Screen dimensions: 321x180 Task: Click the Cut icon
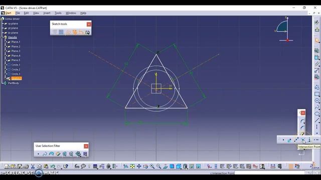pos(33,166)
